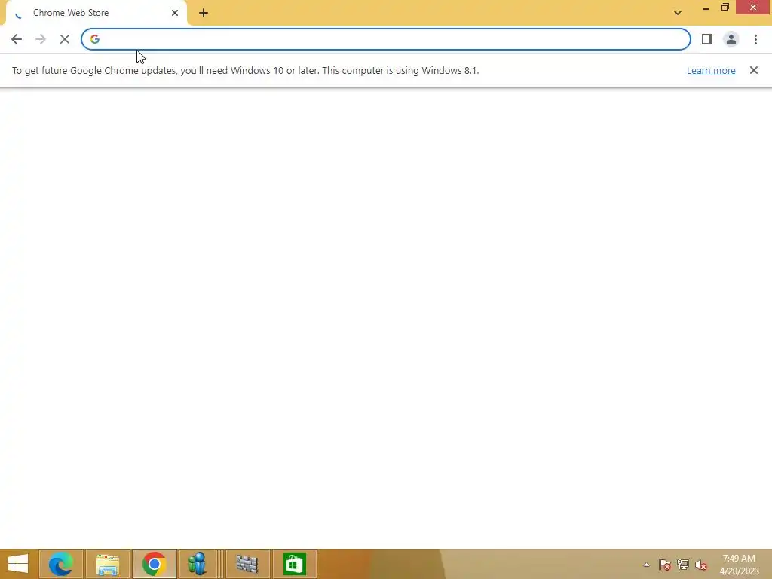Follow the Learn more link

click(x=711, y=70)
